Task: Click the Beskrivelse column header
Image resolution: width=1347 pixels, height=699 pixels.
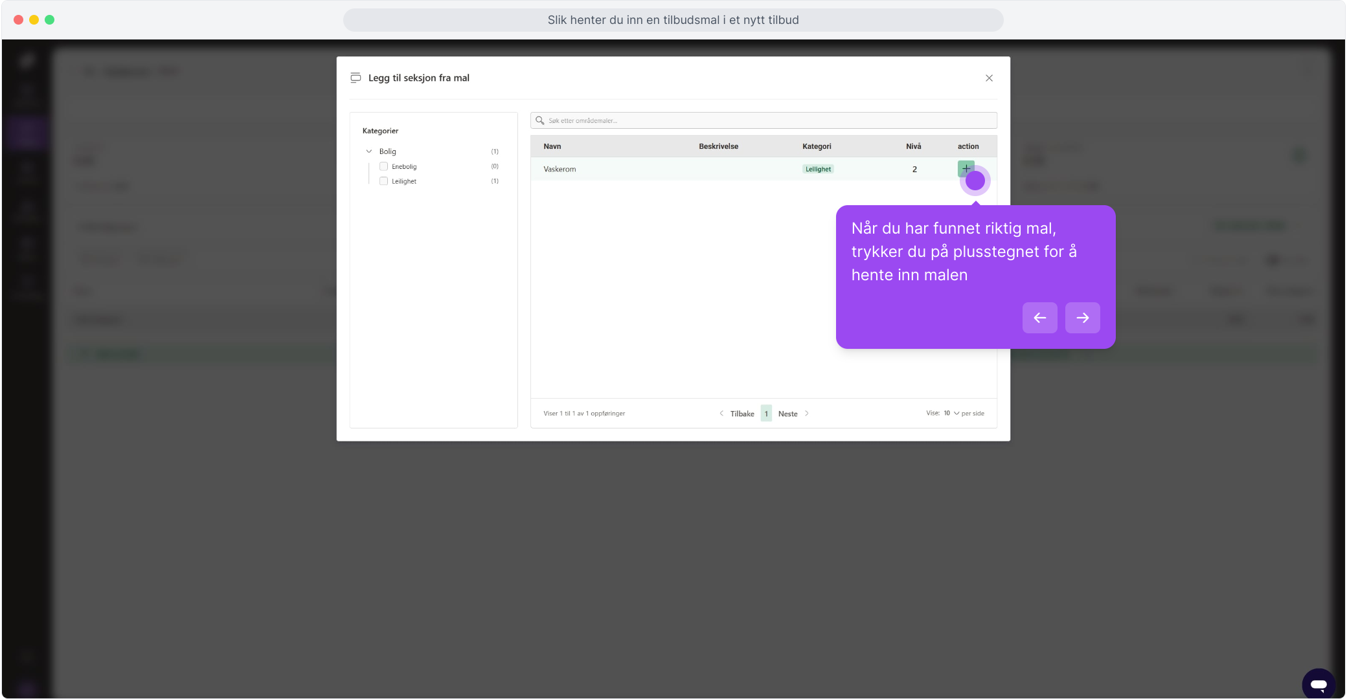Action: (x=718, y=146)
